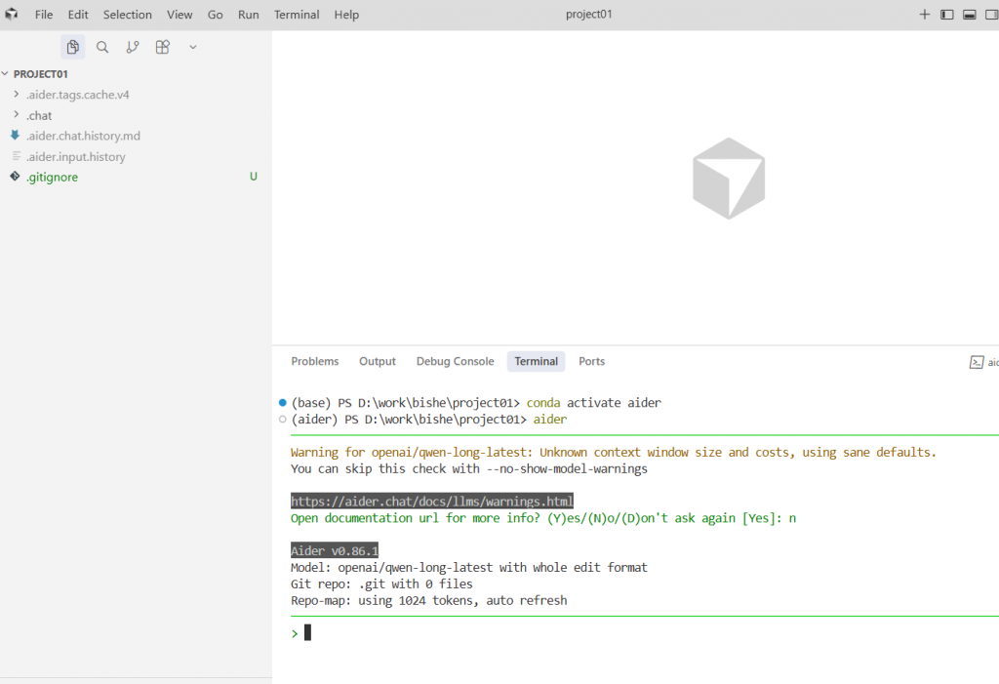Open the aider.chat warnings documentation link

431,501
